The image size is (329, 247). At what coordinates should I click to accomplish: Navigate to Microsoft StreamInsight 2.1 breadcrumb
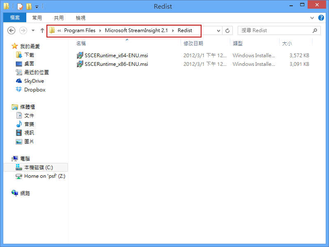click(137, 30)
